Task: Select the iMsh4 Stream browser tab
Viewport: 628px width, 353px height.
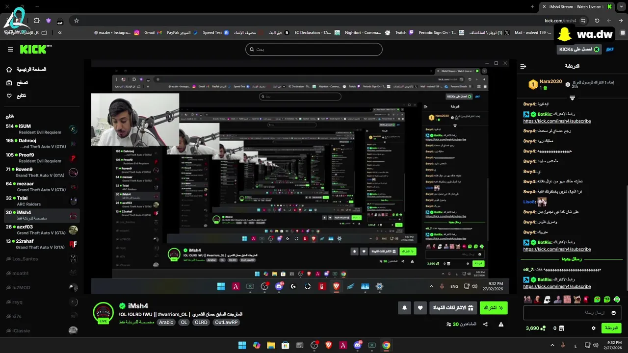Action: 577,6
